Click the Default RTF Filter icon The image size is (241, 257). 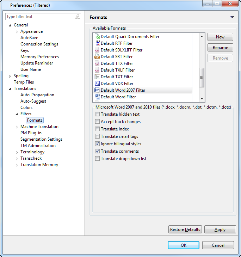97,43
